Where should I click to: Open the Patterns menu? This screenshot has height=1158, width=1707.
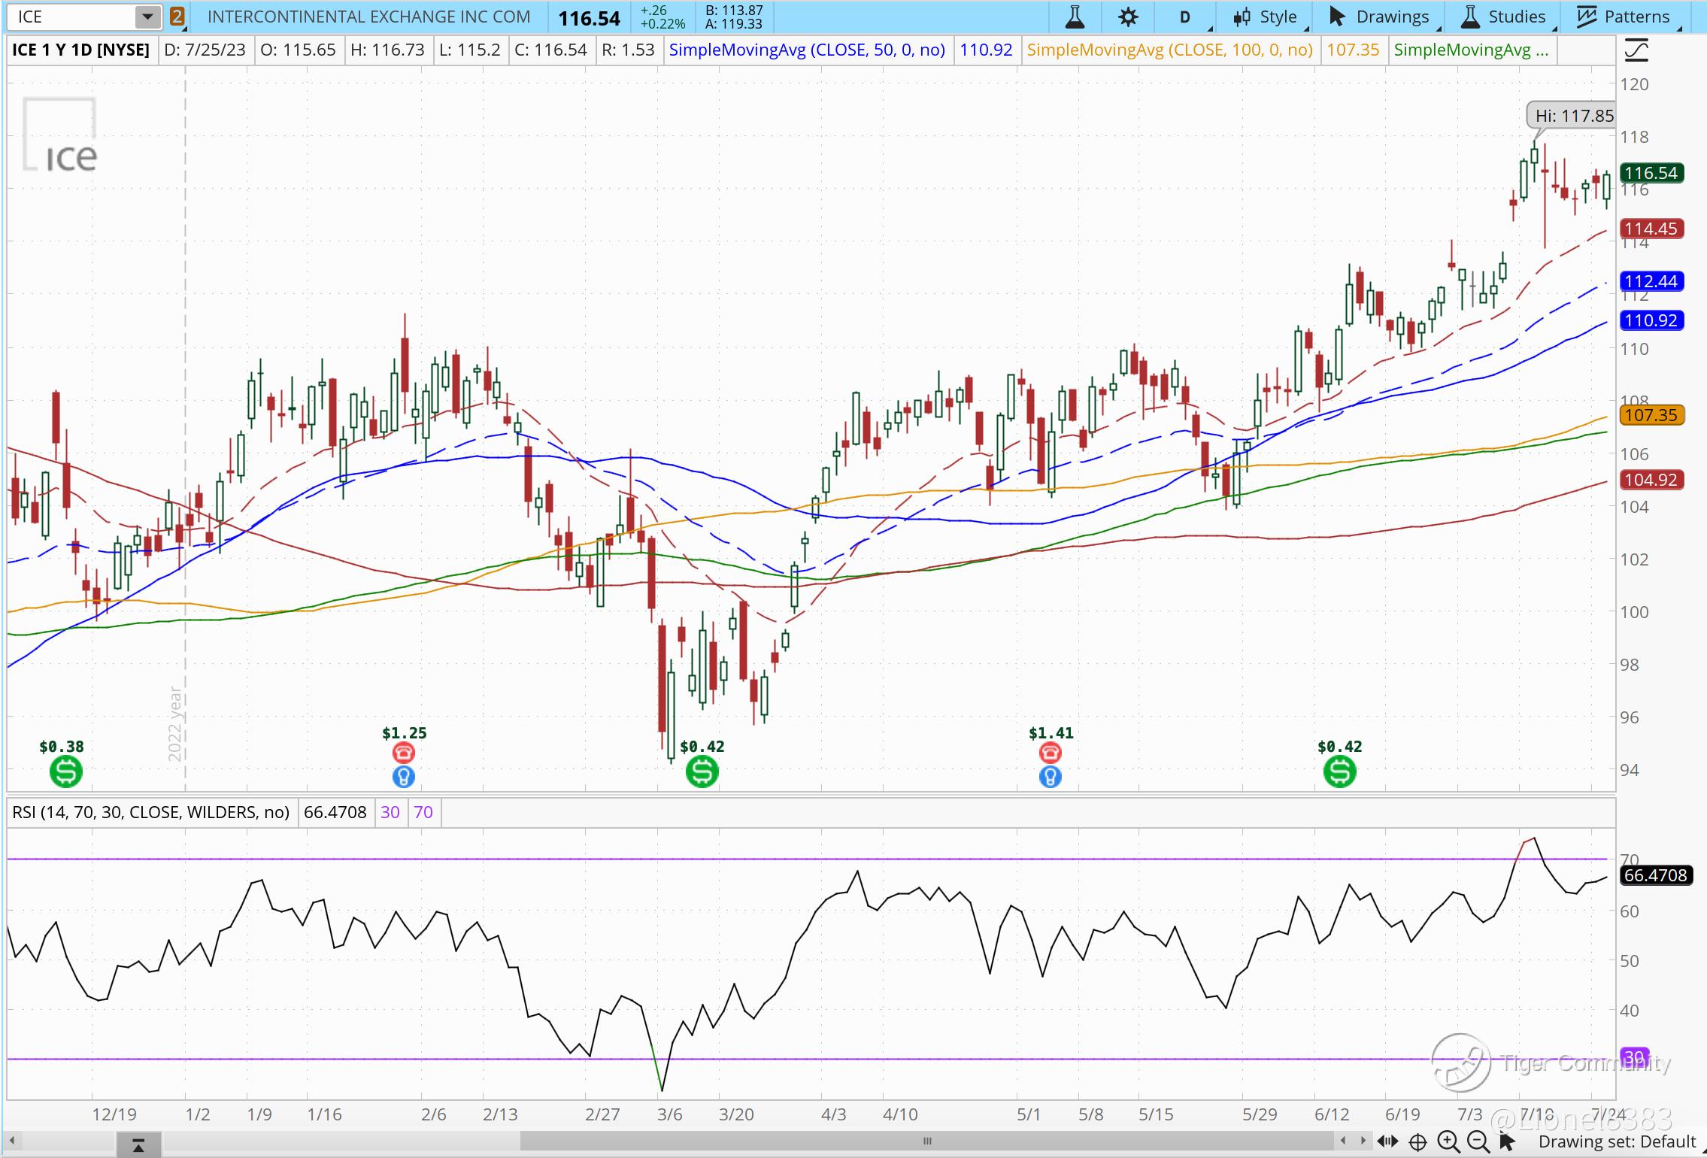(1622, 17)
